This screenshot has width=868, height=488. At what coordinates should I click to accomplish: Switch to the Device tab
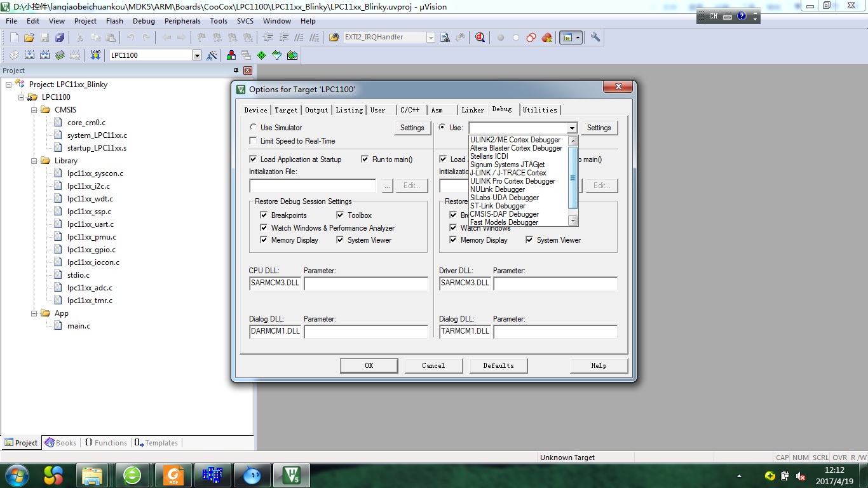[256, 110]
